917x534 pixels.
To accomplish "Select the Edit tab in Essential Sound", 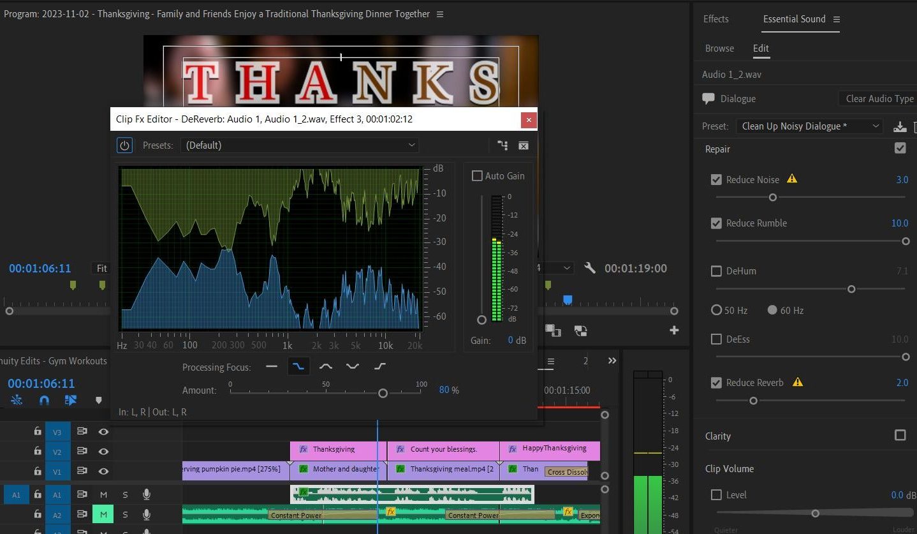I will (x=761, y=48).
